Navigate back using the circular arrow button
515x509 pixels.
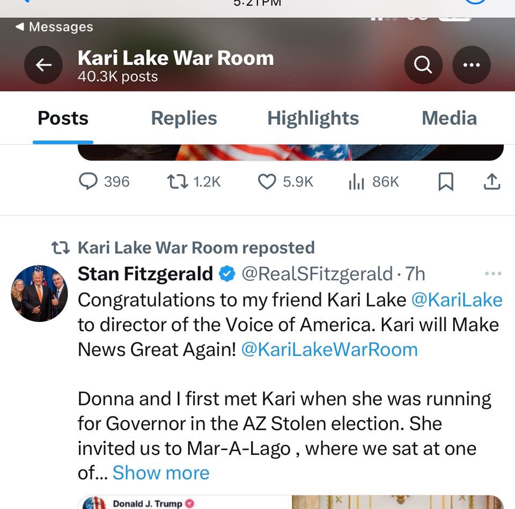[43, 65]
